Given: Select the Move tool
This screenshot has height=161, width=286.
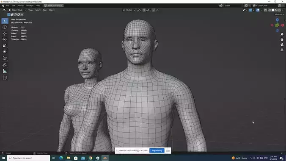Looking at the screenshot, I should (x=5, y=33).
